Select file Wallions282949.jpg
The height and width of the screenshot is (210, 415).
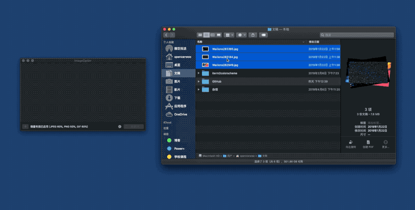268,65
